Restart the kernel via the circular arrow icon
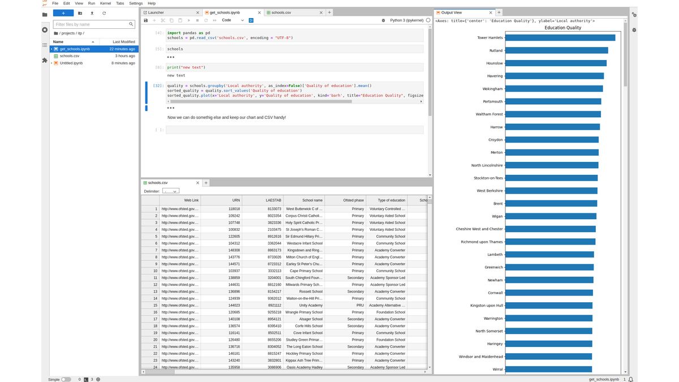 coord(206,20)
